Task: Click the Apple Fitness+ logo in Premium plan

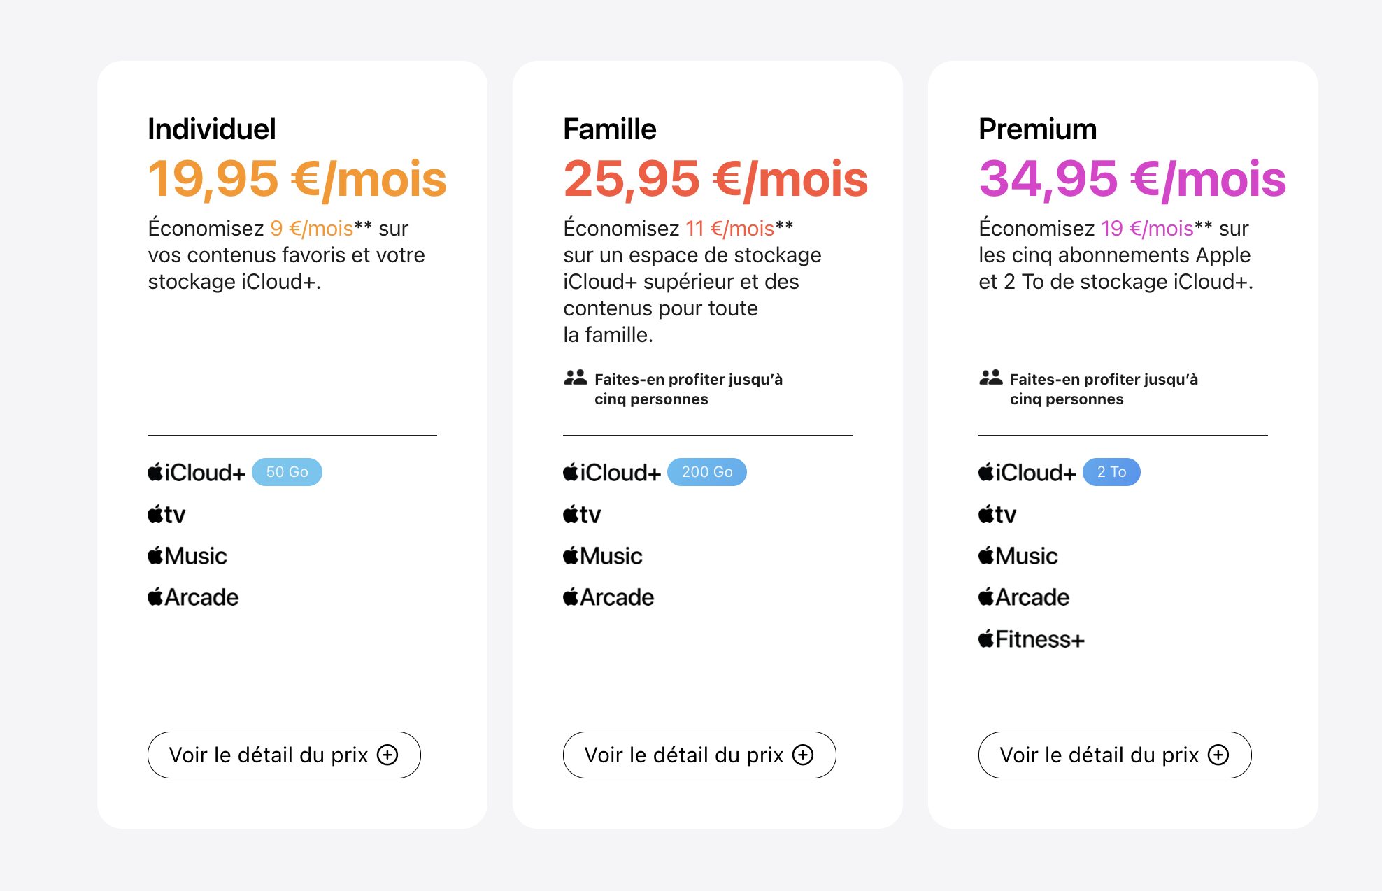Action: pyautogui.click(x=1031, y=639)
